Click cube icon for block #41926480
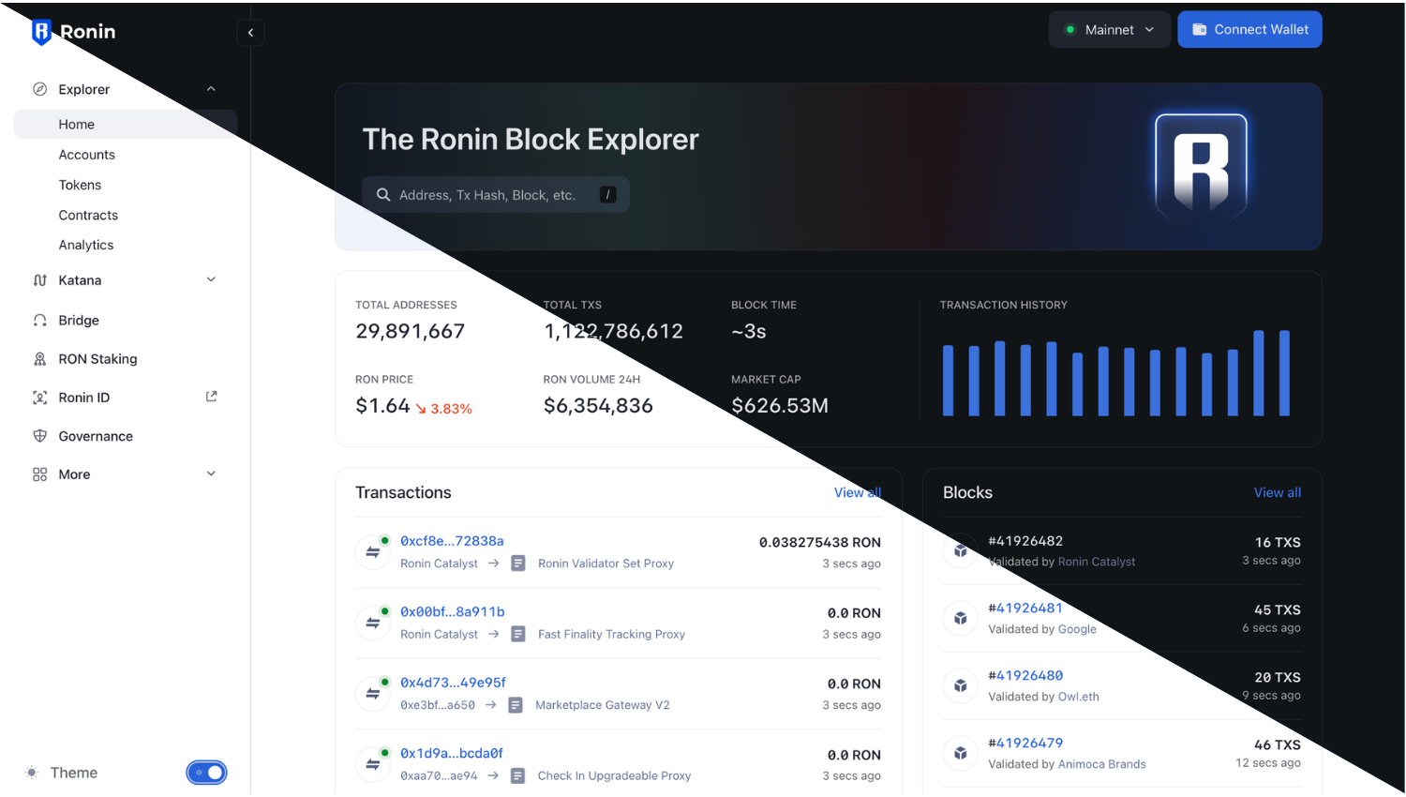1406x797 pixels. [961, 685]
